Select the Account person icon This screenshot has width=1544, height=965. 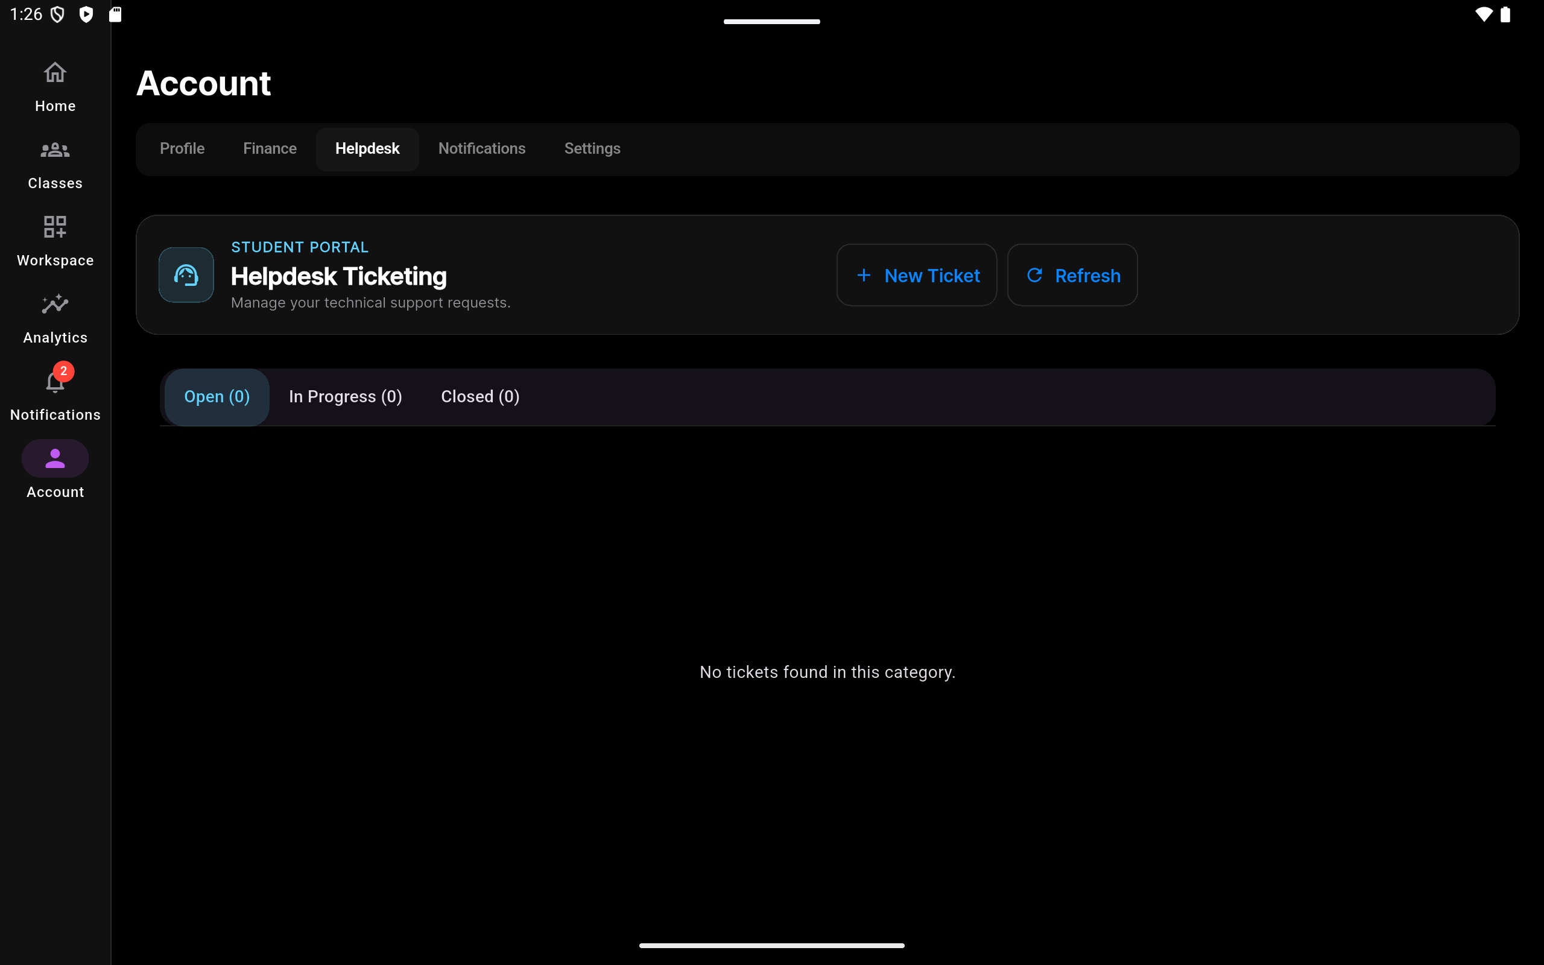click(x=55, y=458)
